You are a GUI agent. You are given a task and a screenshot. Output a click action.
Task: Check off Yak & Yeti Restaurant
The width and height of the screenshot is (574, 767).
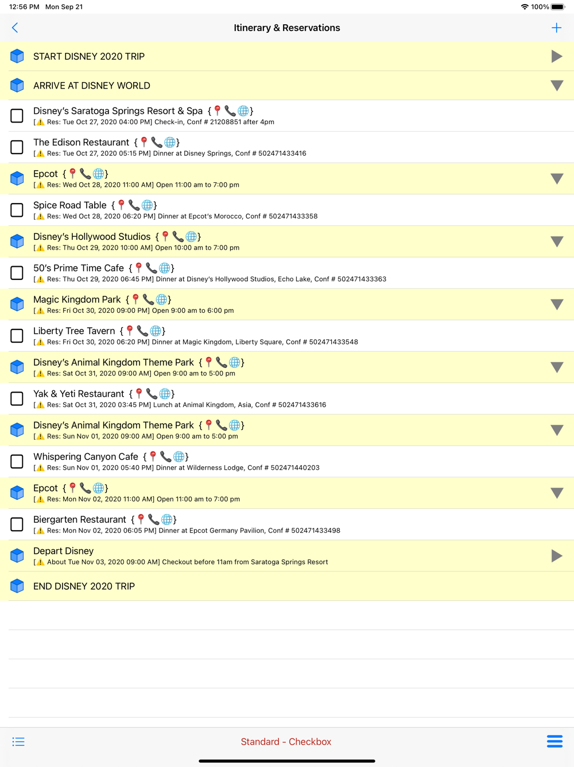pyautogui.click(x=17, y=398)
